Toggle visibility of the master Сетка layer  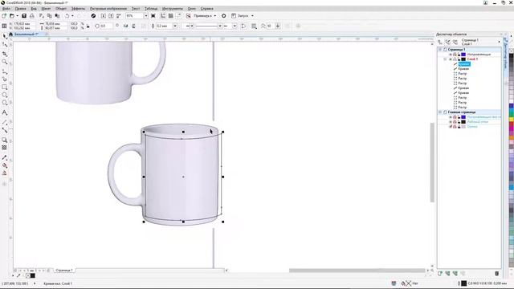[451, 127]
